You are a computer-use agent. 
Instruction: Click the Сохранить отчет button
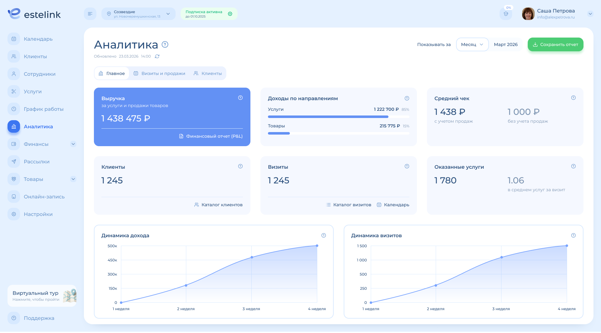click(x=555, y=44)
